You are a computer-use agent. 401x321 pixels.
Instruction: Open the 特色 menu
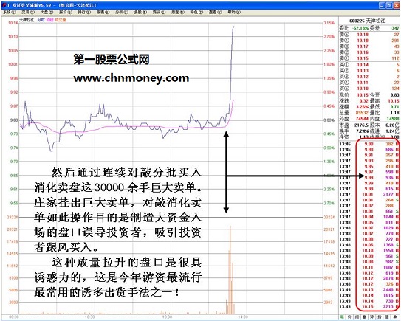(196, 12)
